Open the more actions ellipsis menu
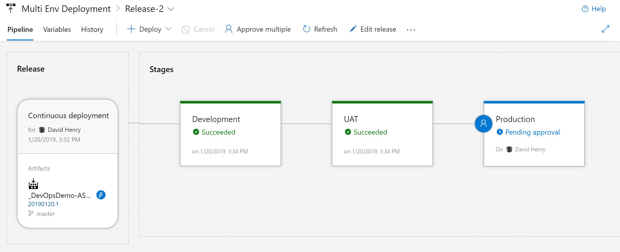 coord(411,30)
